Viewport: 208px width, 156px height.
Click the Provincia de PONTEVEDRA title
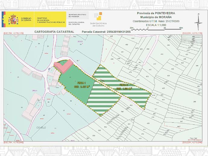pos(154,13)
